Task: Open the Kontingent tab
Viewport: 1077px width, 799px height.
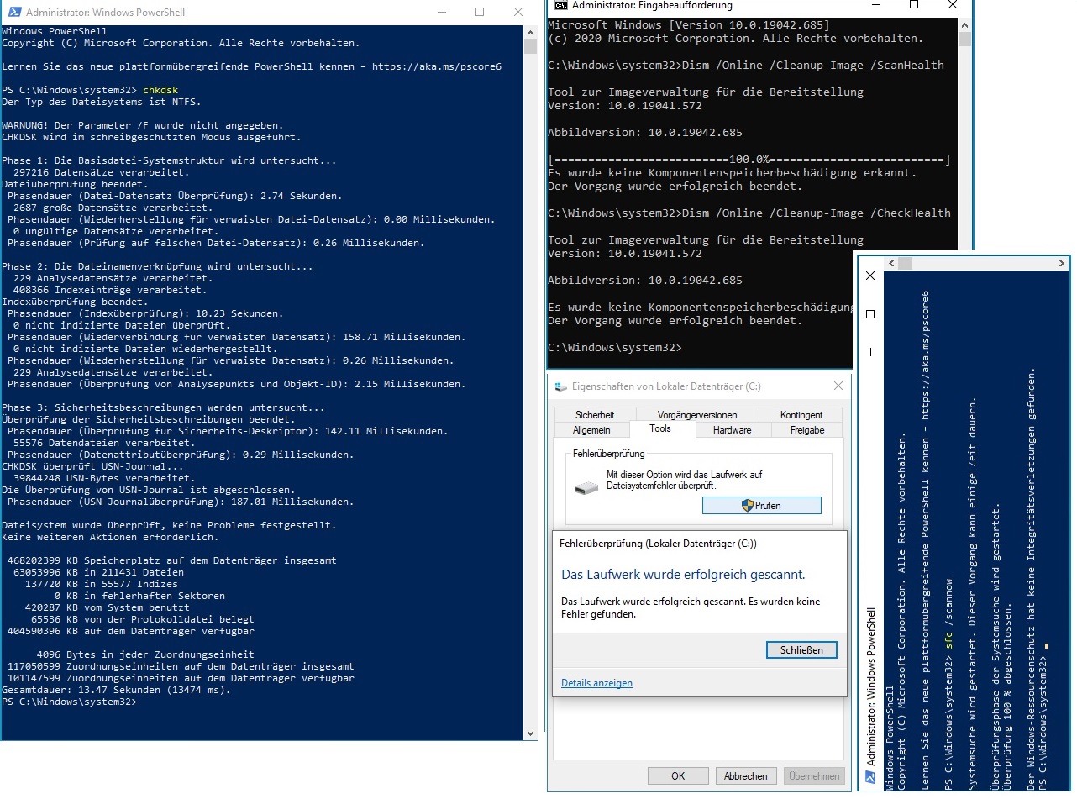Action: coord(801,415)
